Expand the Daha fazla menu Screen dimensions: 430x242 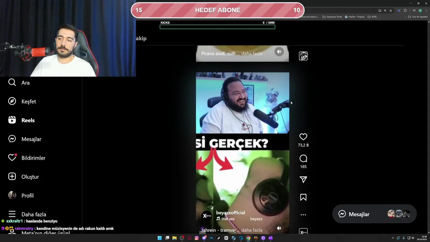click(x=27, y=214)
